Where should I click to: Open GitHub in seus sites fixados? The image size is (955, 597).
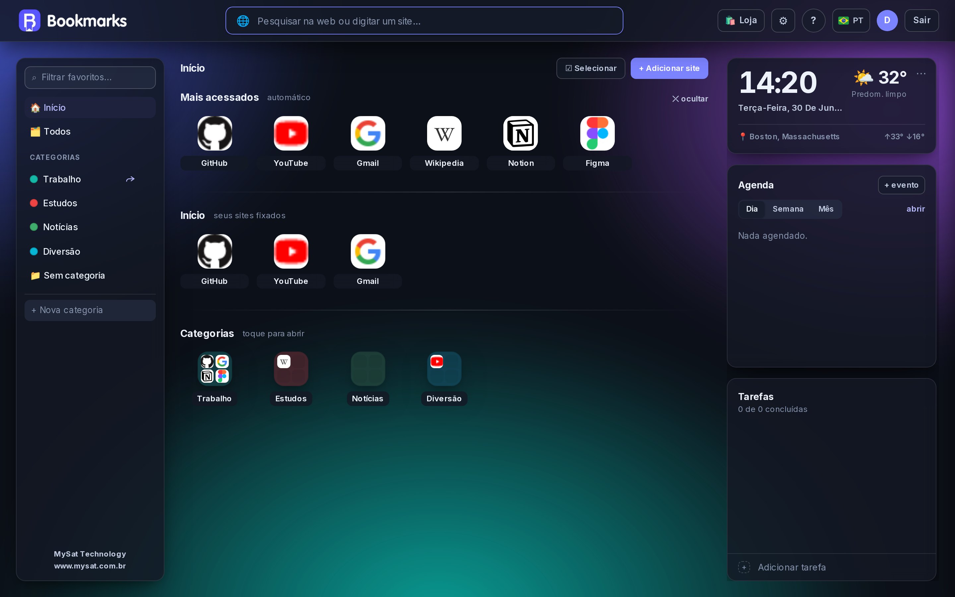(x=214, y=251)
